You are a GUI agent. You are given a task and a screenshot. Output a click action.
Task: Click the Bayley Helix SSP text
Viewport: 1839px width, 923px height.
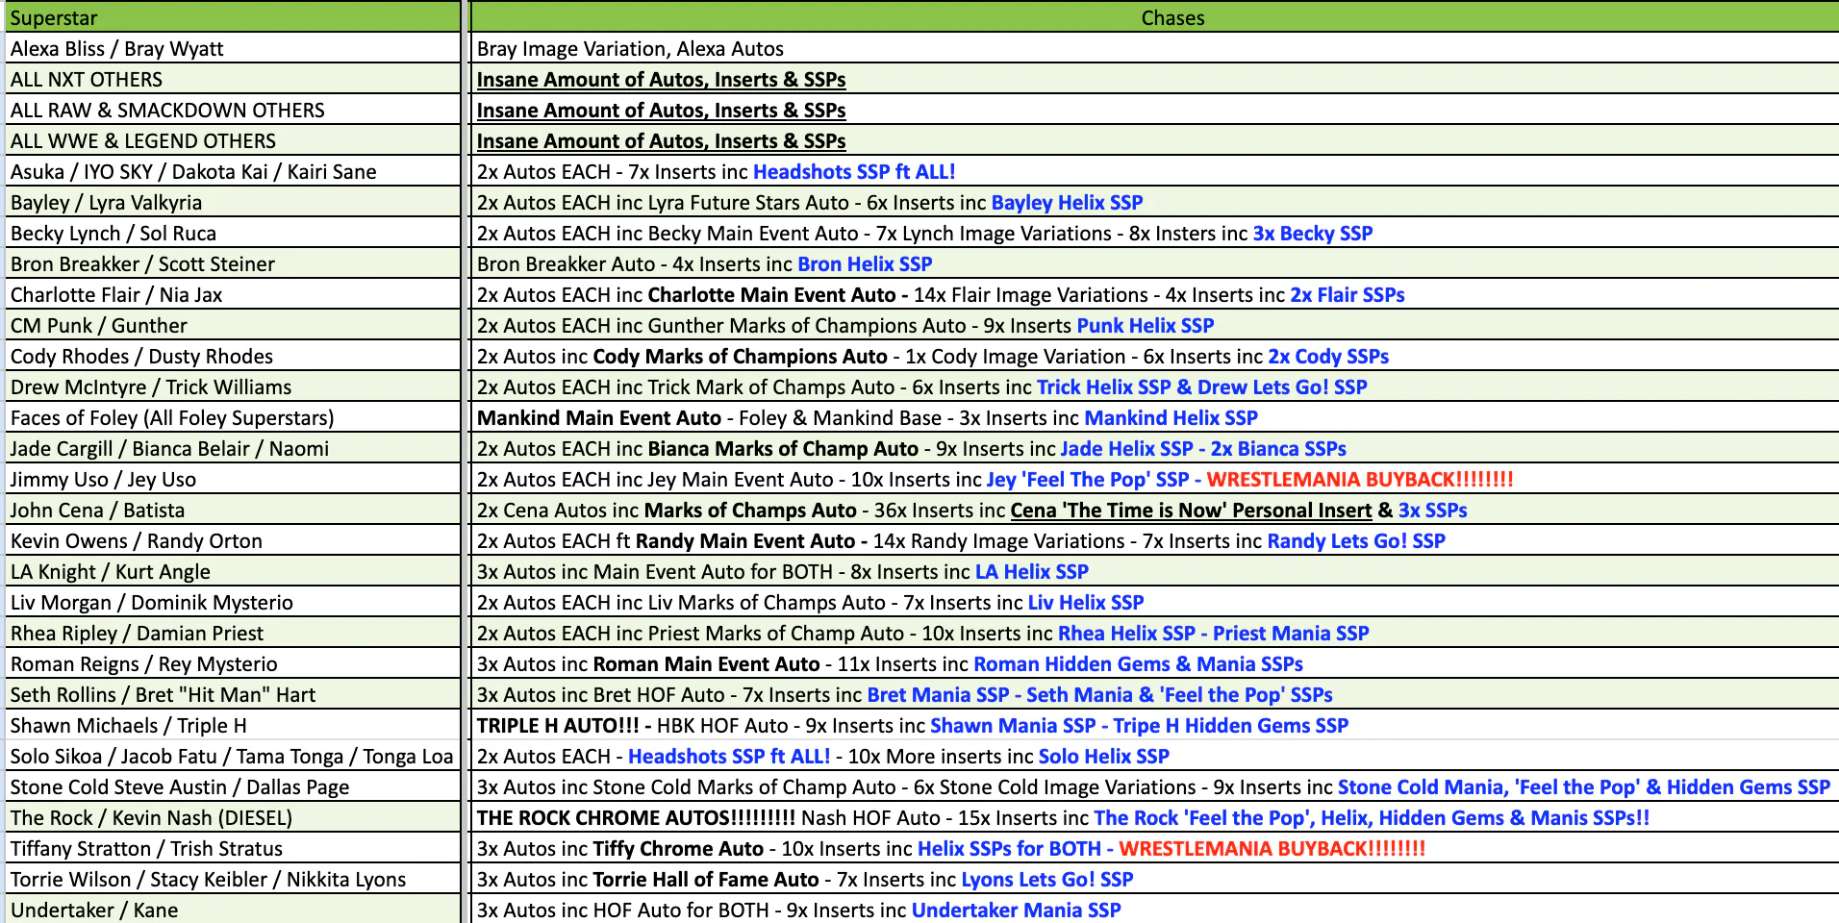1067,203
